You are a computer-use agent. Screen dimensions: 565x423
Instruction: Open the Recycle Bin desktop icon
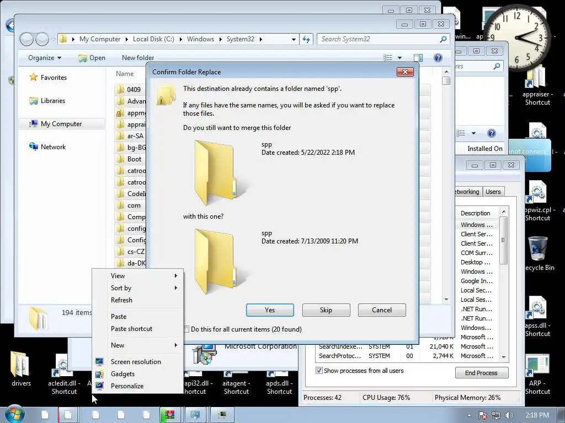pyautogui.click(x=538, y=253)
